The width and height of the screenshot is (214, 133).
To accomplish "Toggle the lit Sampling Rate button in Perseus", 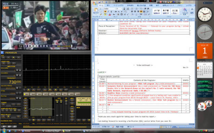I will tap(15, 111).
